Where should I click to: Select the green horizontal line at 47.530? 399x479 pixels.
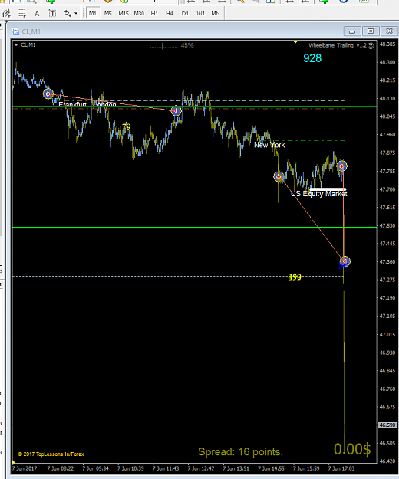tap(194, 228)
